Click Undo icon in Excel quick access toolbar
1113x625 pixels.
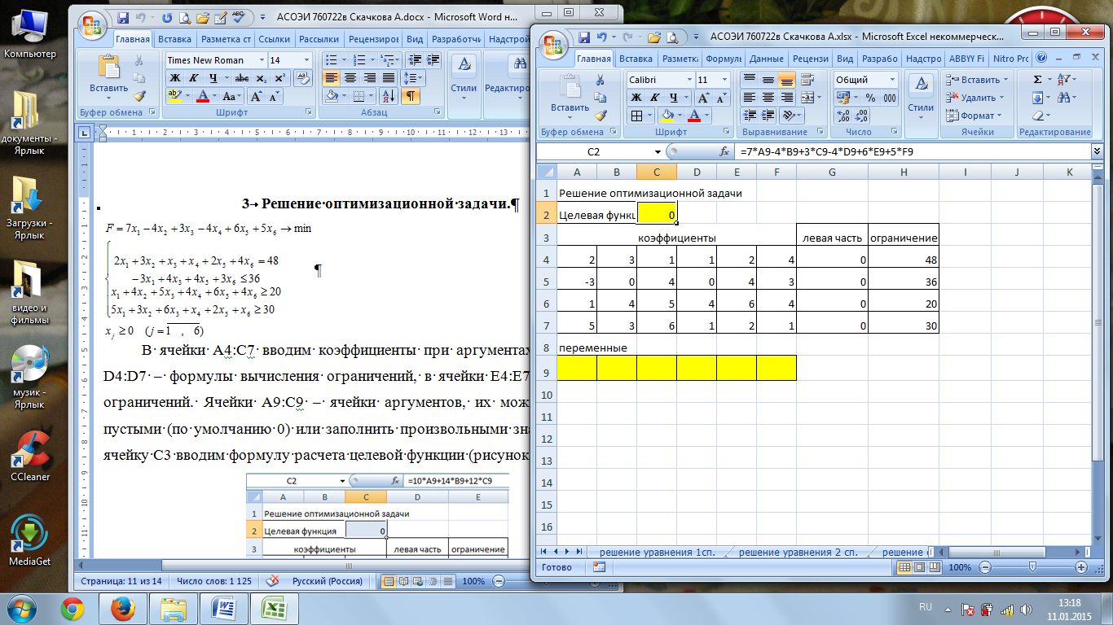coord(601,37)
